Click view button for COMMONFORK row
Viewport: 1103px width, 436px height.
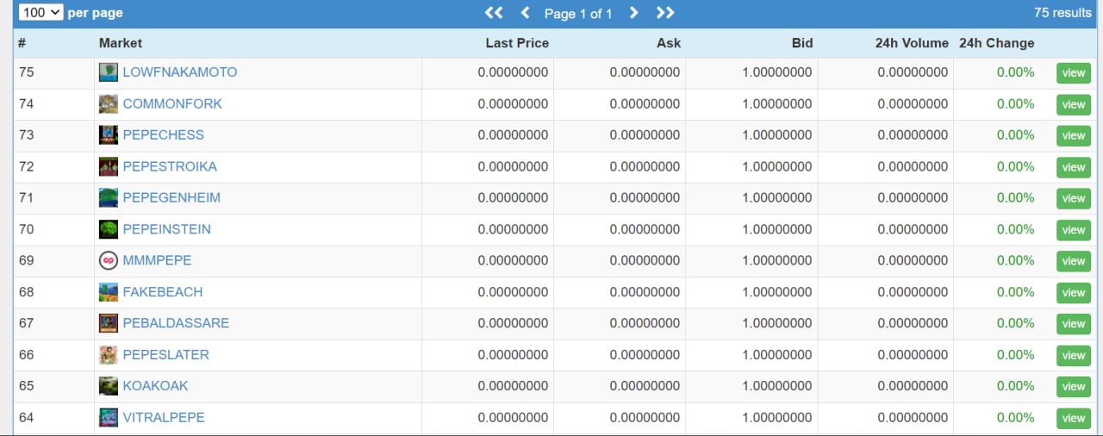(1074, 104)
